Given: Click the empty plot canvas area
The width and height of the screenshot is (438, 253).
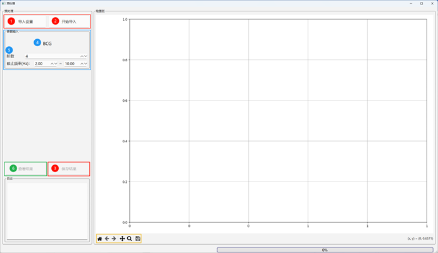Looking at the screenshot, I should point(278,120).
